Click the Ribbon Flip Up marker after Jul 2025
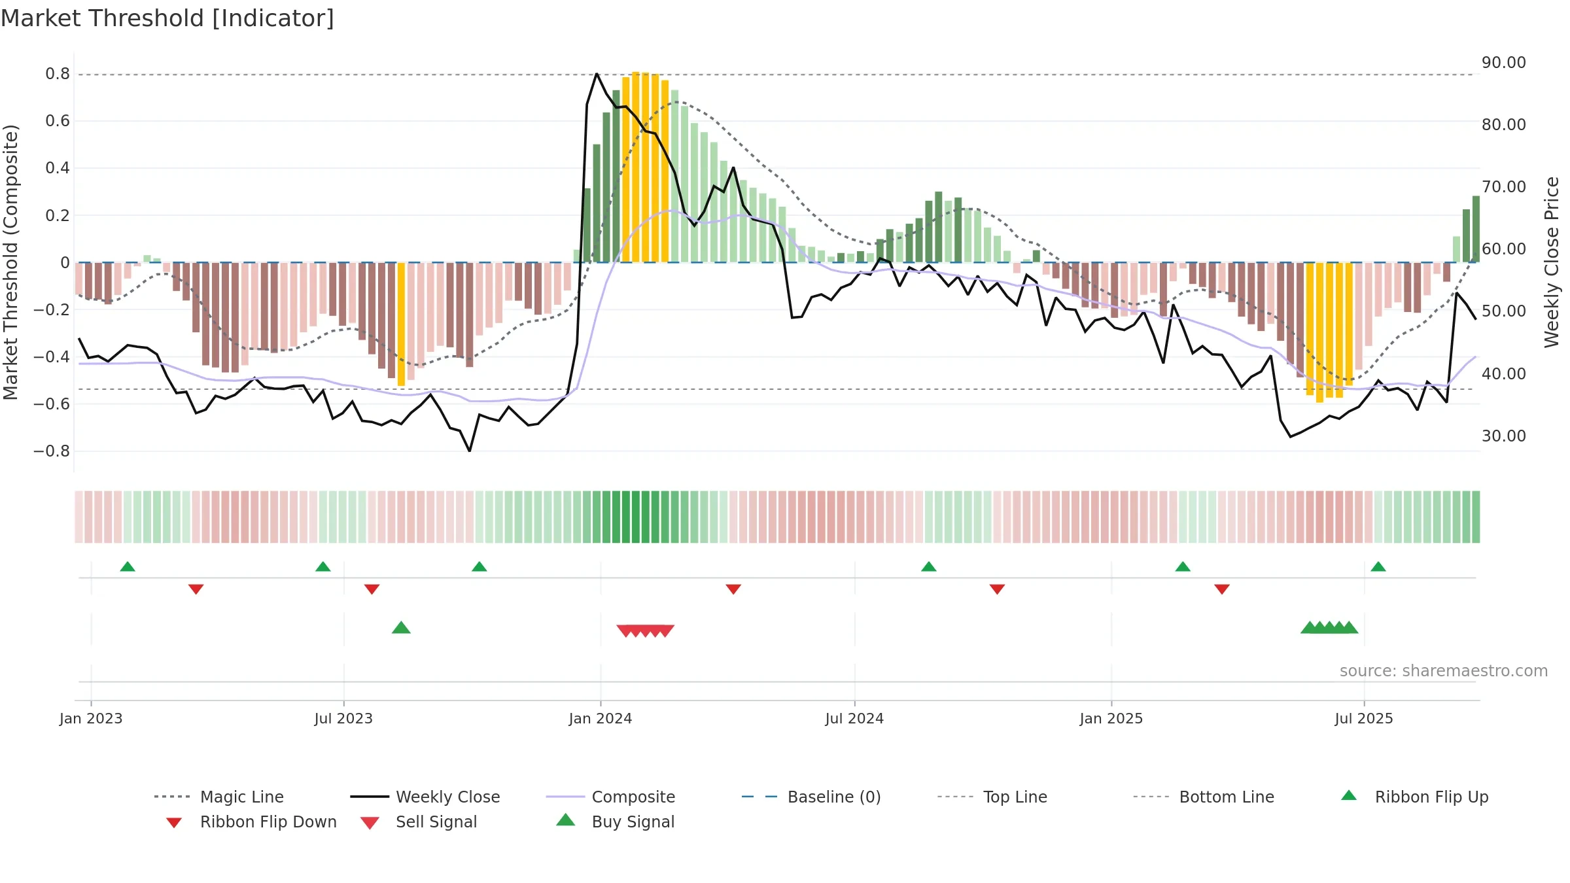This screenshot has height=883, width=1570. click(1378, 566)
